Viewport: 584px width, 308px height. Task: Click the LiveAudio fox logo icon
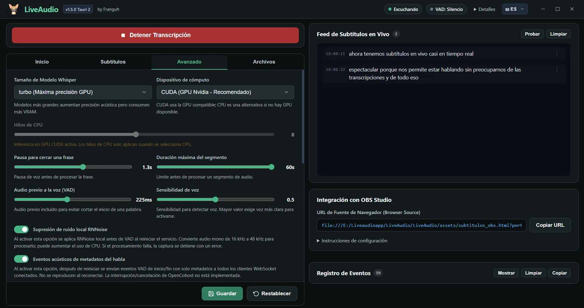(x=13, y=9)
